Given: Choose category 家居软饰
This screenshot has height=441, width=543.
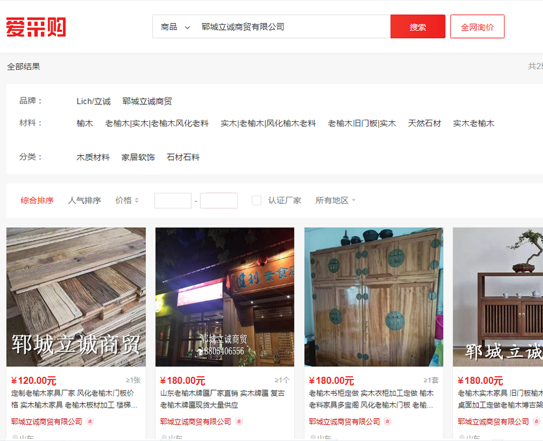Looking at the screenshot, I should [138, 157].
